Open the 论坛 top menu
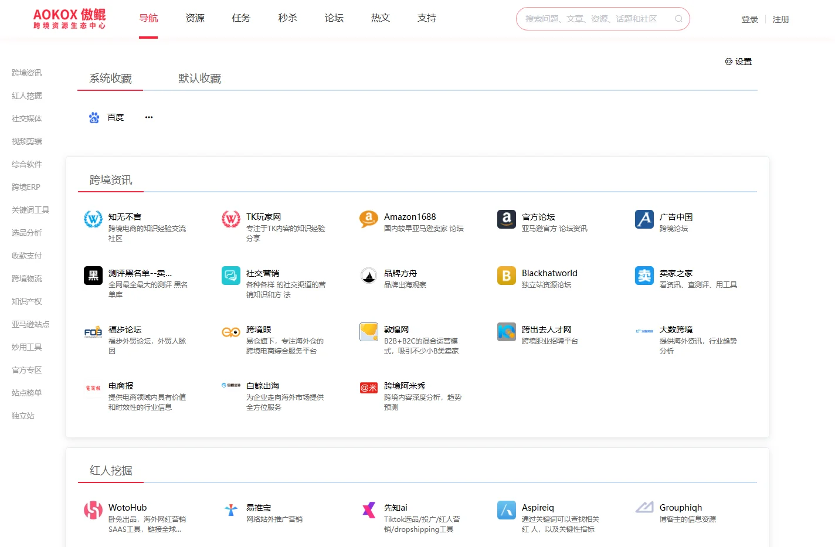This screenshot has width=835, height=547. [334, 18]
